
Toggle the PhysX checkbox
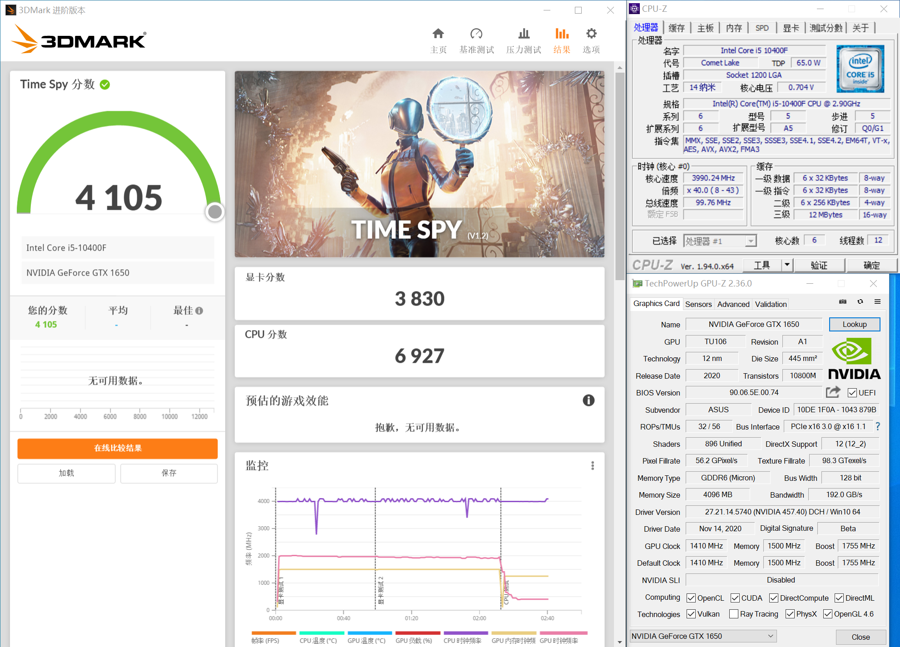point(790,614)
